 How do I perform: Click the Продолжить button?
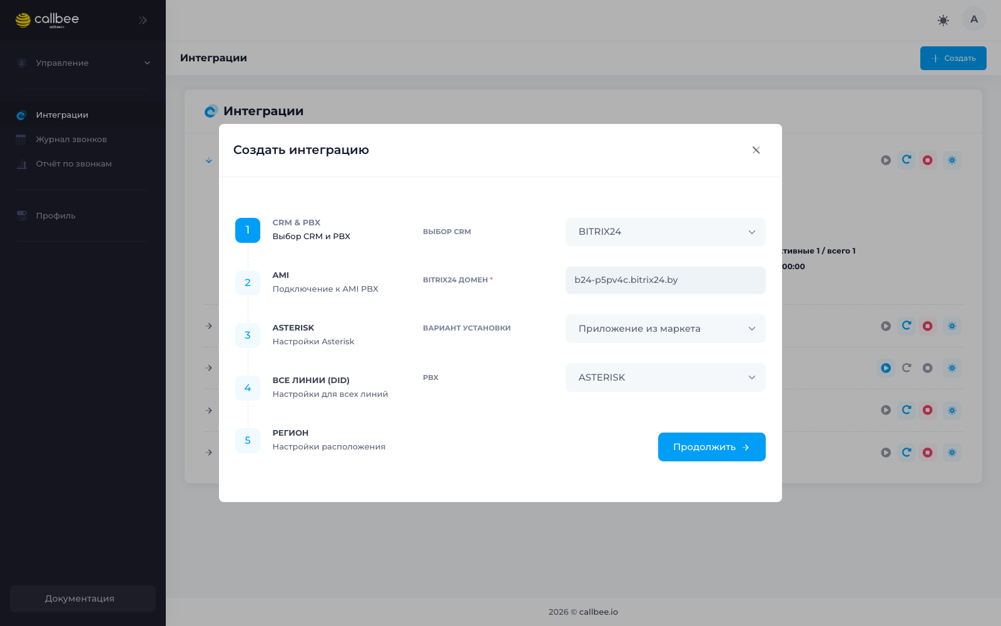click(x=712, y=447)
